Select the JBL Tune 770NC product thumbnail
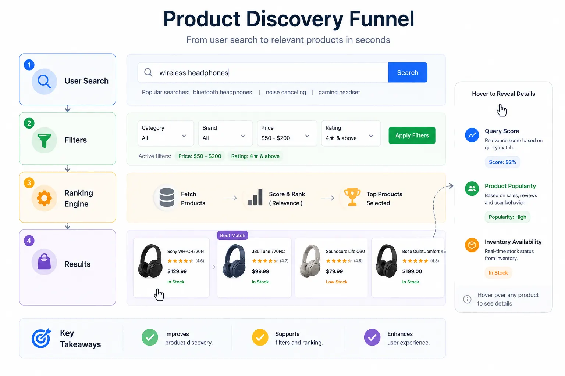 pos(234,261)
